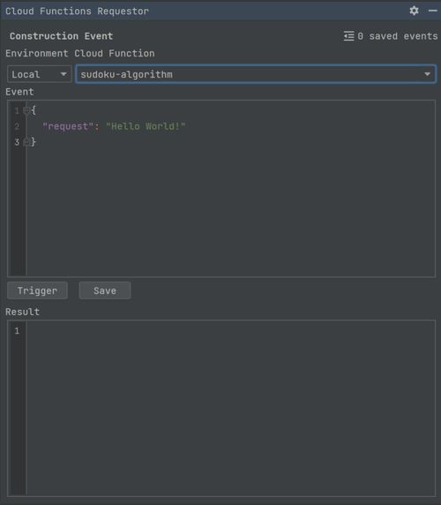Image resolution: width=441 pixels, height=505 pixels.
Task: Click the arrow on the sudoku-algorithm combo box
Action: [427, 74]
